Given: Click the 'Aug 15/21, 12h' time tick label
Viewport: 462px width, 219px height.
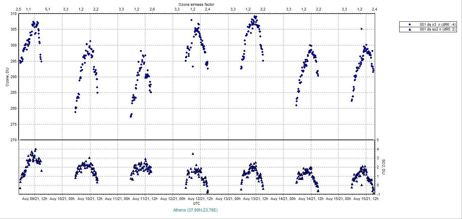Looking at the screenshot, I should (366, 199).
